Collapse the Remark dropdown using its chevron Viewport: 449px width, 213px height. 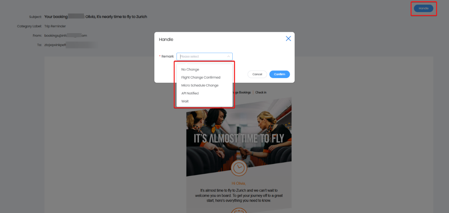228,57
